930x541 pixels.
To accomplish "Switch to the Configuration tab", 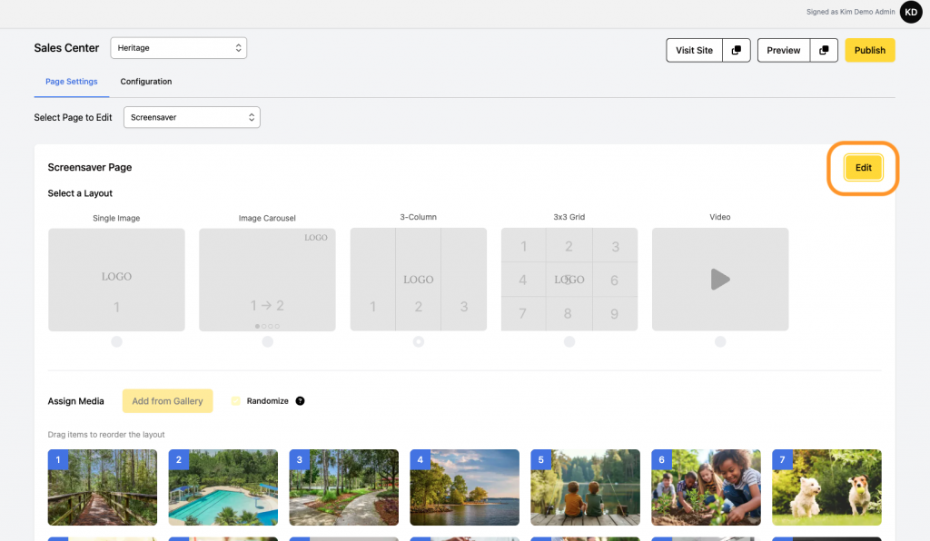I will point(146,82).
